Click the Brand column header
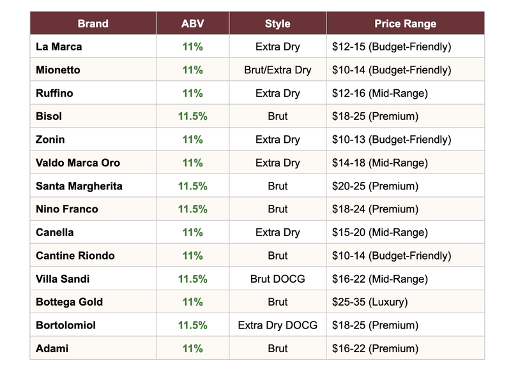Viewport: 511px width, 370px height. 93,24
